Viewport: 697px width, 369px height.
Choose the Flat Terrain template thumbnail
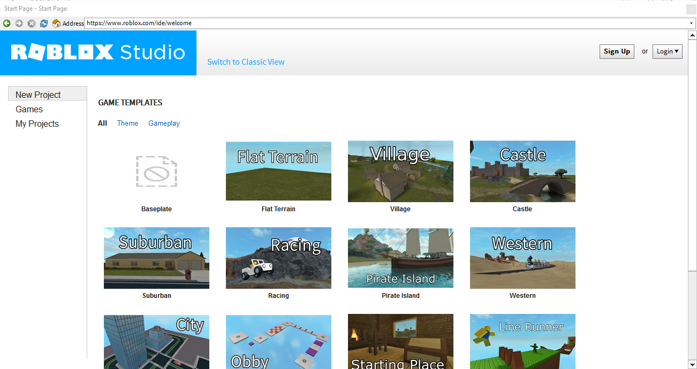coord(278,171)
